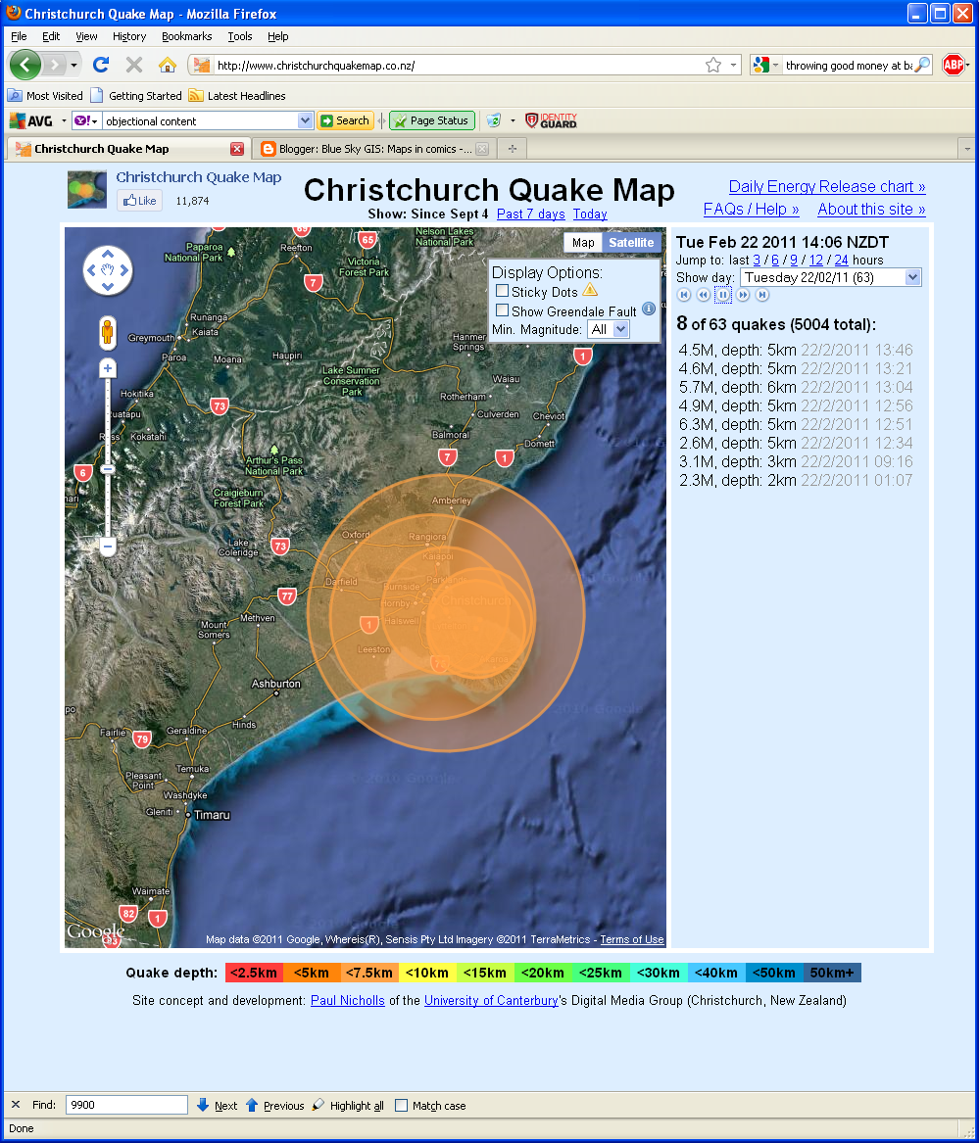Screen dimensions: 979x1143
Task: Zoom out the map with minus button
Action: click(107, 546)
